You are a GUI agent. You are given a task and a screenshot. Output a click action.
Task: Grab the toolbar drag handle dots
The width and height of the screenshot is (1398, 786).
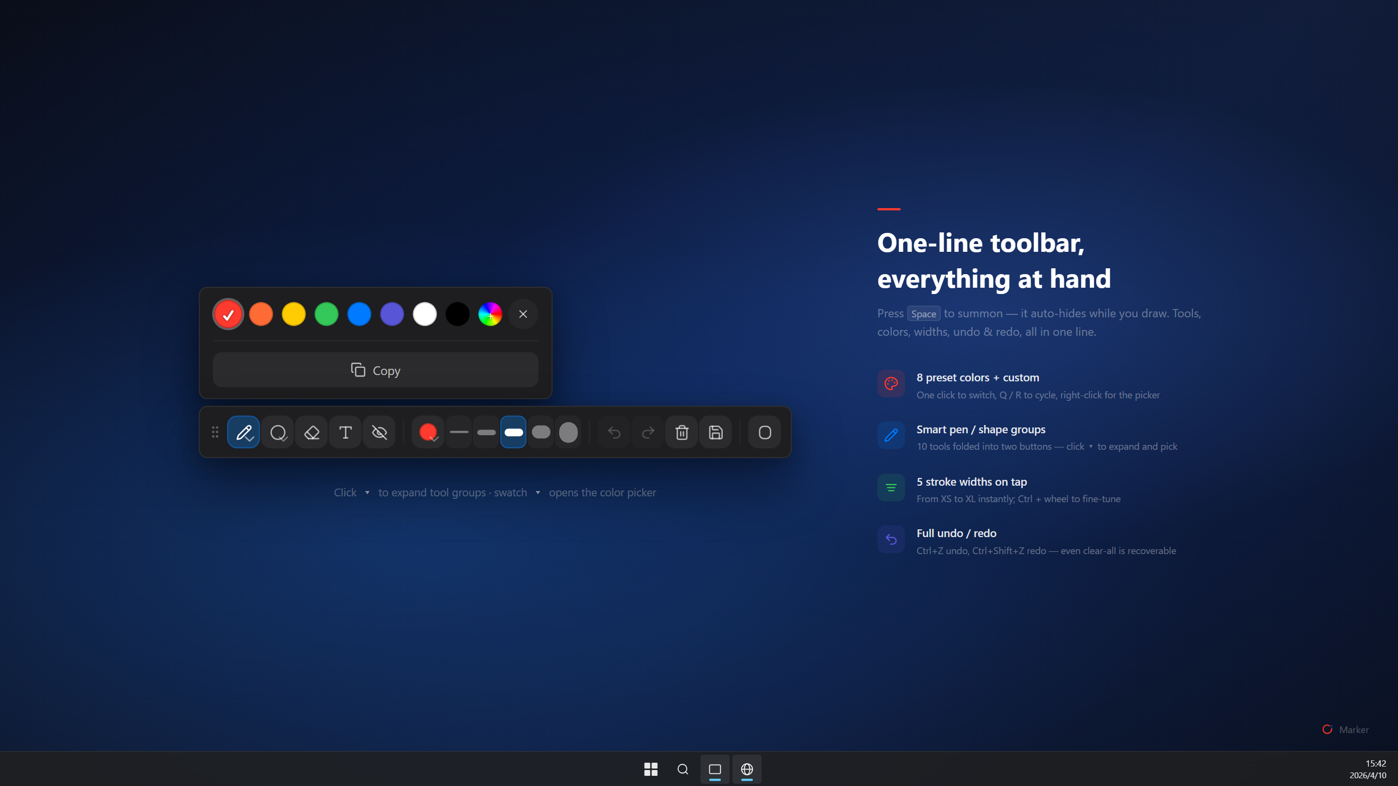click(215, 432)
